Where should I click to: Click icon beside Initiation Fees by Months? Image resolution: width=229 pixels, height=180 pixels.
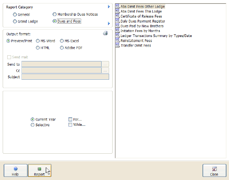pos(118,31)
